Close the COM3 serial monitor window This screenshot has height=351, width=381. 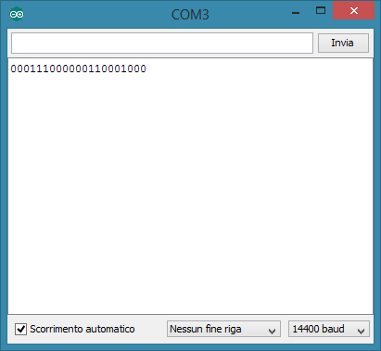pyautogui.click(x=354, y=10)
